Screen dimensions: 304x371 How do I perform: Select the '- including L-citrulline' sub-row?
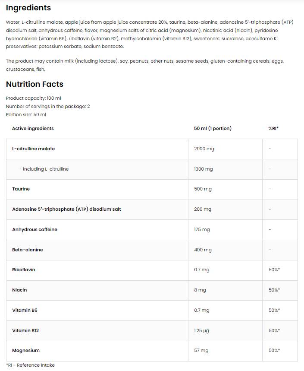click(44, 169)
